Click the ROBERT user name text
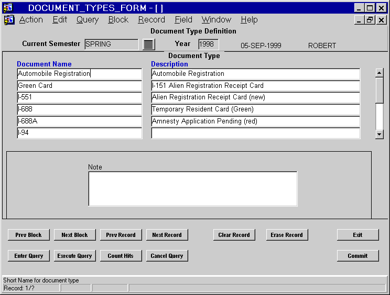Image resolution: width=390 pixels, height=295 pixels. pos(322,46)
